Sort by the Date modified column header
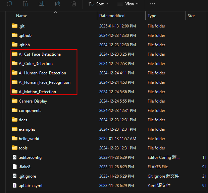208x193 pixels. (112, 16)
